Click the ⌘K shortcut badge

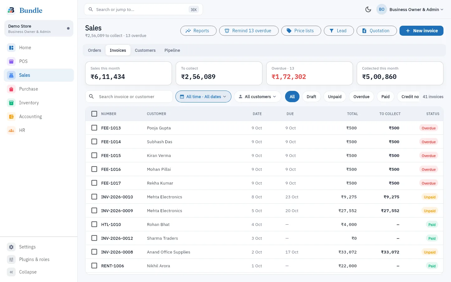pyautogui.click(x=194, y=9)
